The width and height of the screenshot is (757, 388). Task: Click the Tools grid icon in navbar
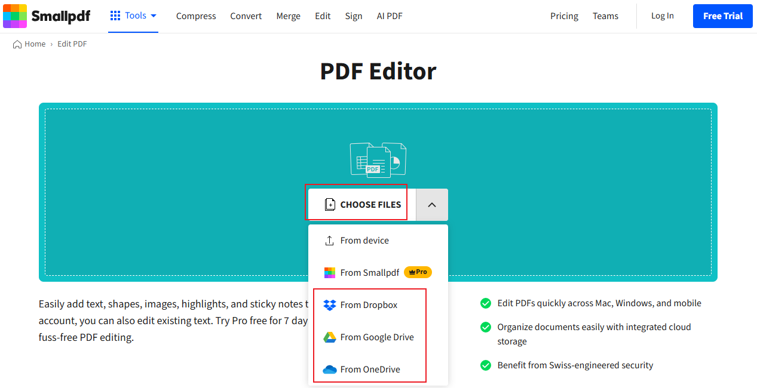(114, 16)
